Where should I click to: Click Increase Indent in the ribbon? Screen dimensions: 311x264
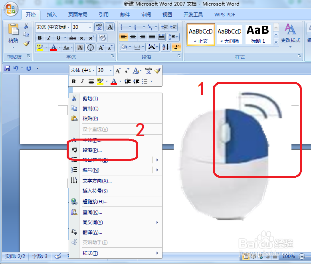tap(174, 27)
